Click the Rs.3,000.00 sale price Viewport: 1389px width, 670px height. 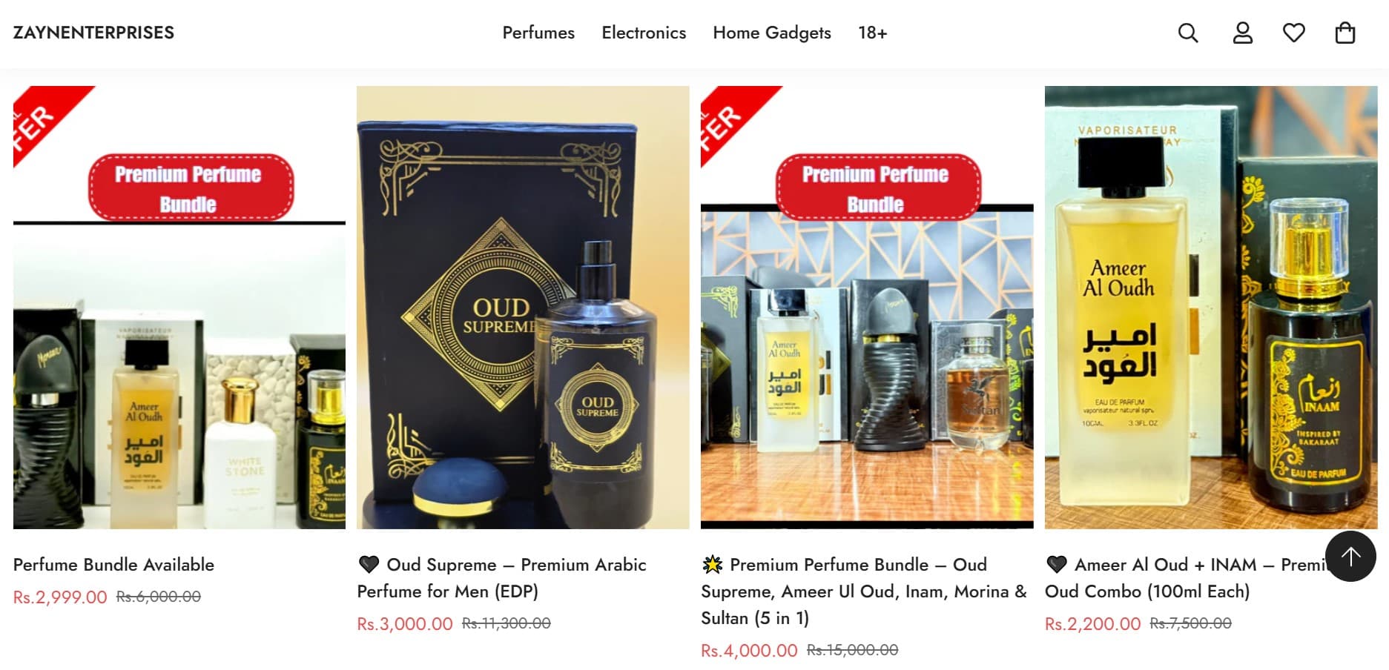click(x=405, y=624)
